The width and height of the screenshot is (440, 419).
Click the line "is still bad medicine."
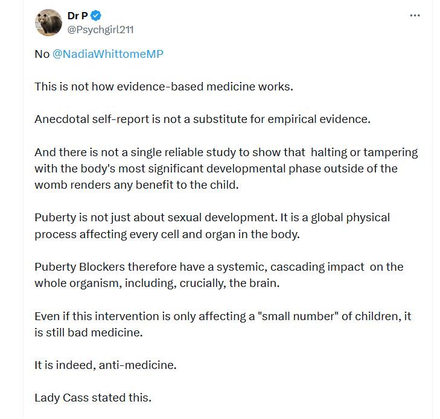88,332
